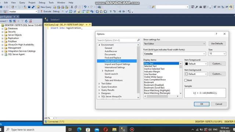Click down arrow of options tree scrollbar

point(138,98)
